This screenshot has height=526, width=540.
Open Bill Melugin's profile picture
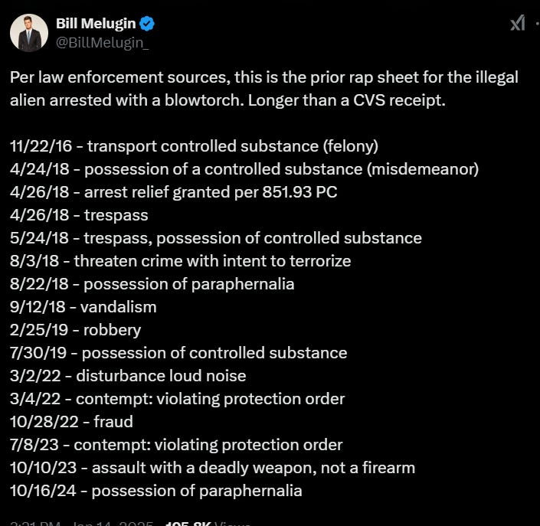point(29,33)
